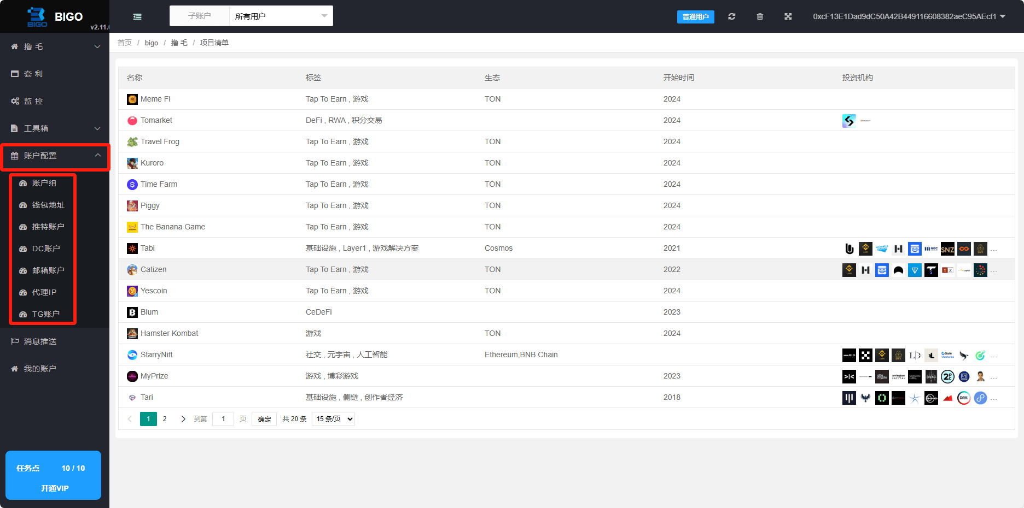Click the Tabi project icon
The width and height of the screenshot is (1024, 508).
tap(132, 249)
